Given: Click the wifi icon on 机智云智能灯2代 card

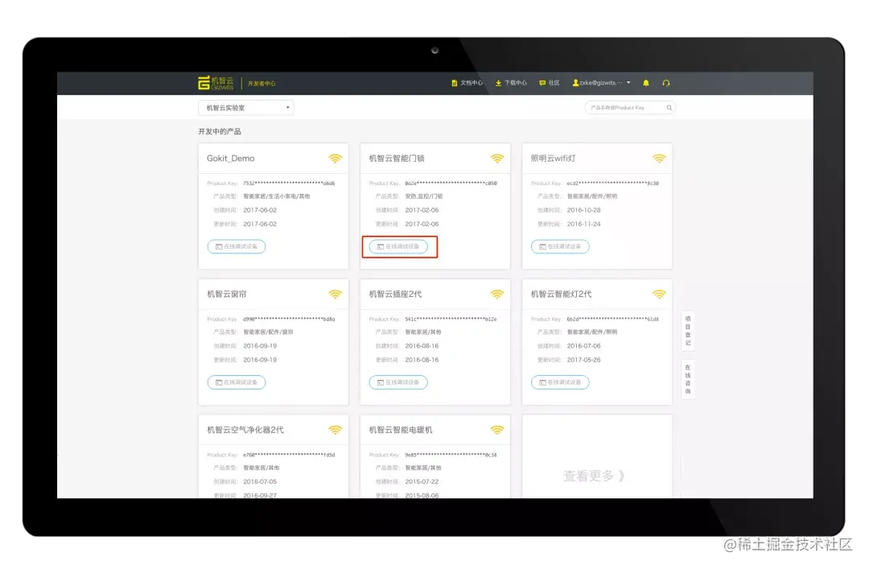Looking at the screenshot, I should point(659,295).
